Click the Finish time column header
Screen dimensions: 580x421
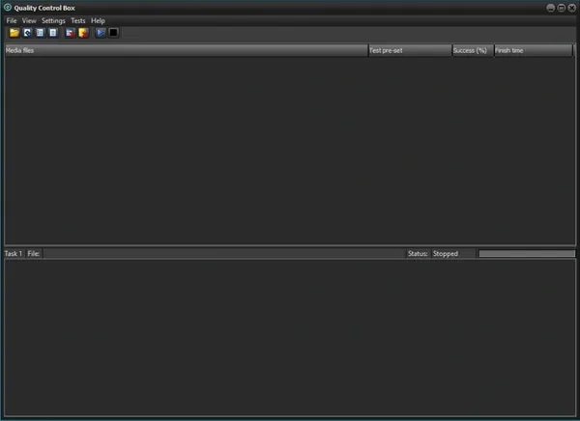533,50
